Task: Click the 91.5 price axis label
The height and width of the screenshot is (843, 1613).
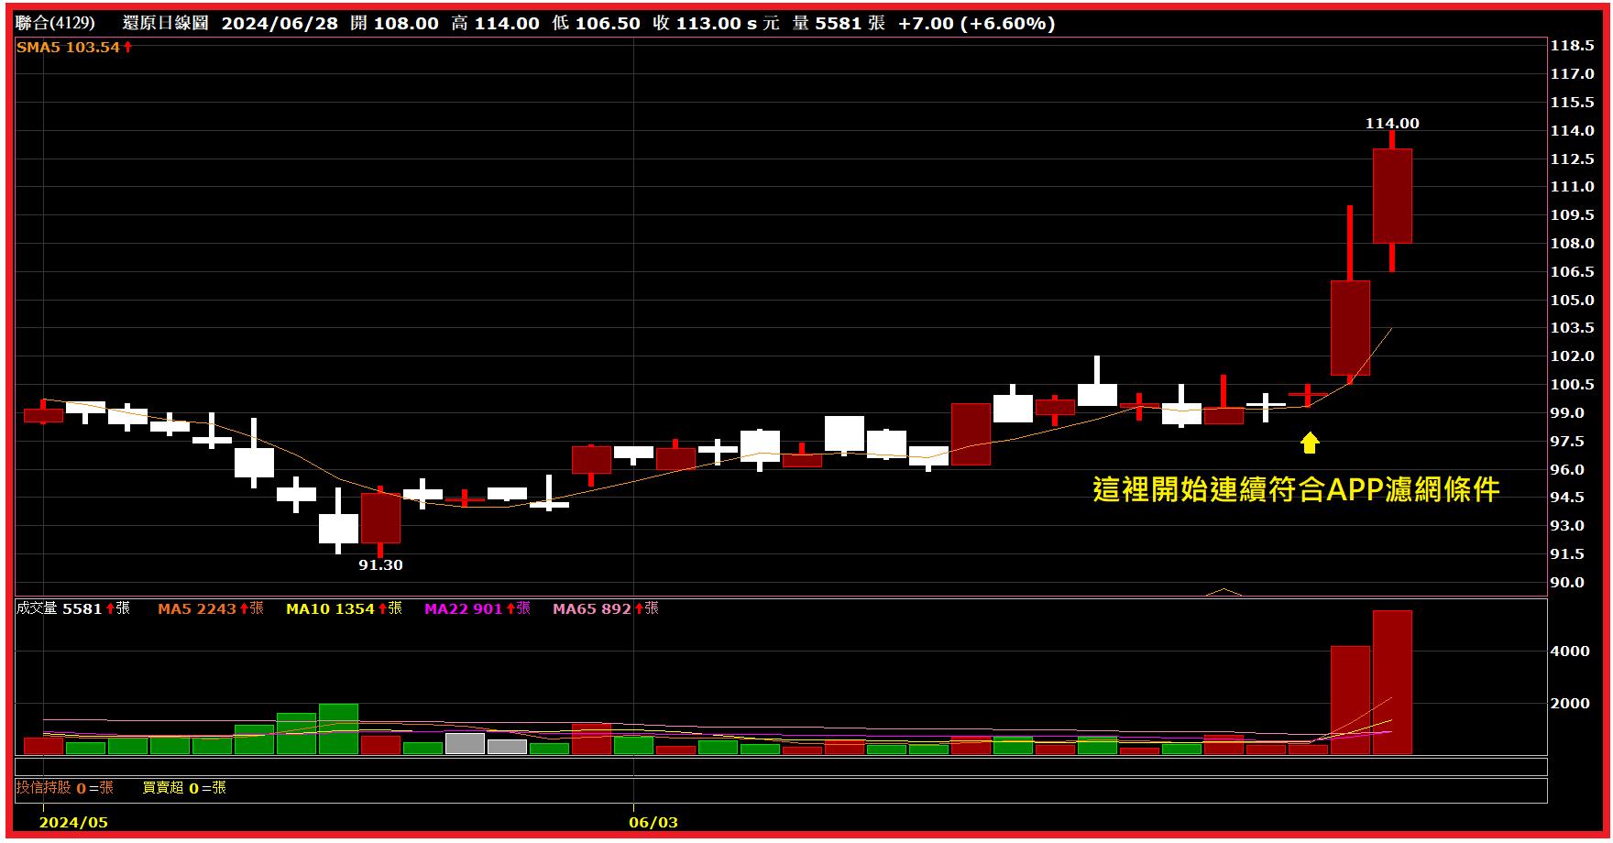Action: point(1567,553)
